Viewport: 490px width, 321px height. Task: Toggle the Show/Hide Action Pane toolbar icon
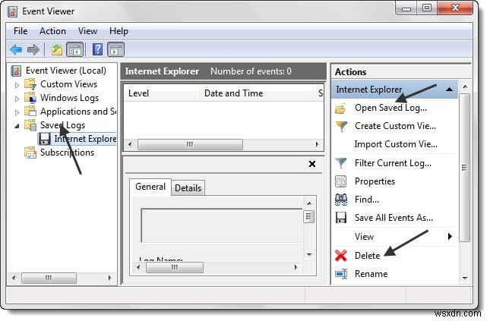[x=116, y=49]
